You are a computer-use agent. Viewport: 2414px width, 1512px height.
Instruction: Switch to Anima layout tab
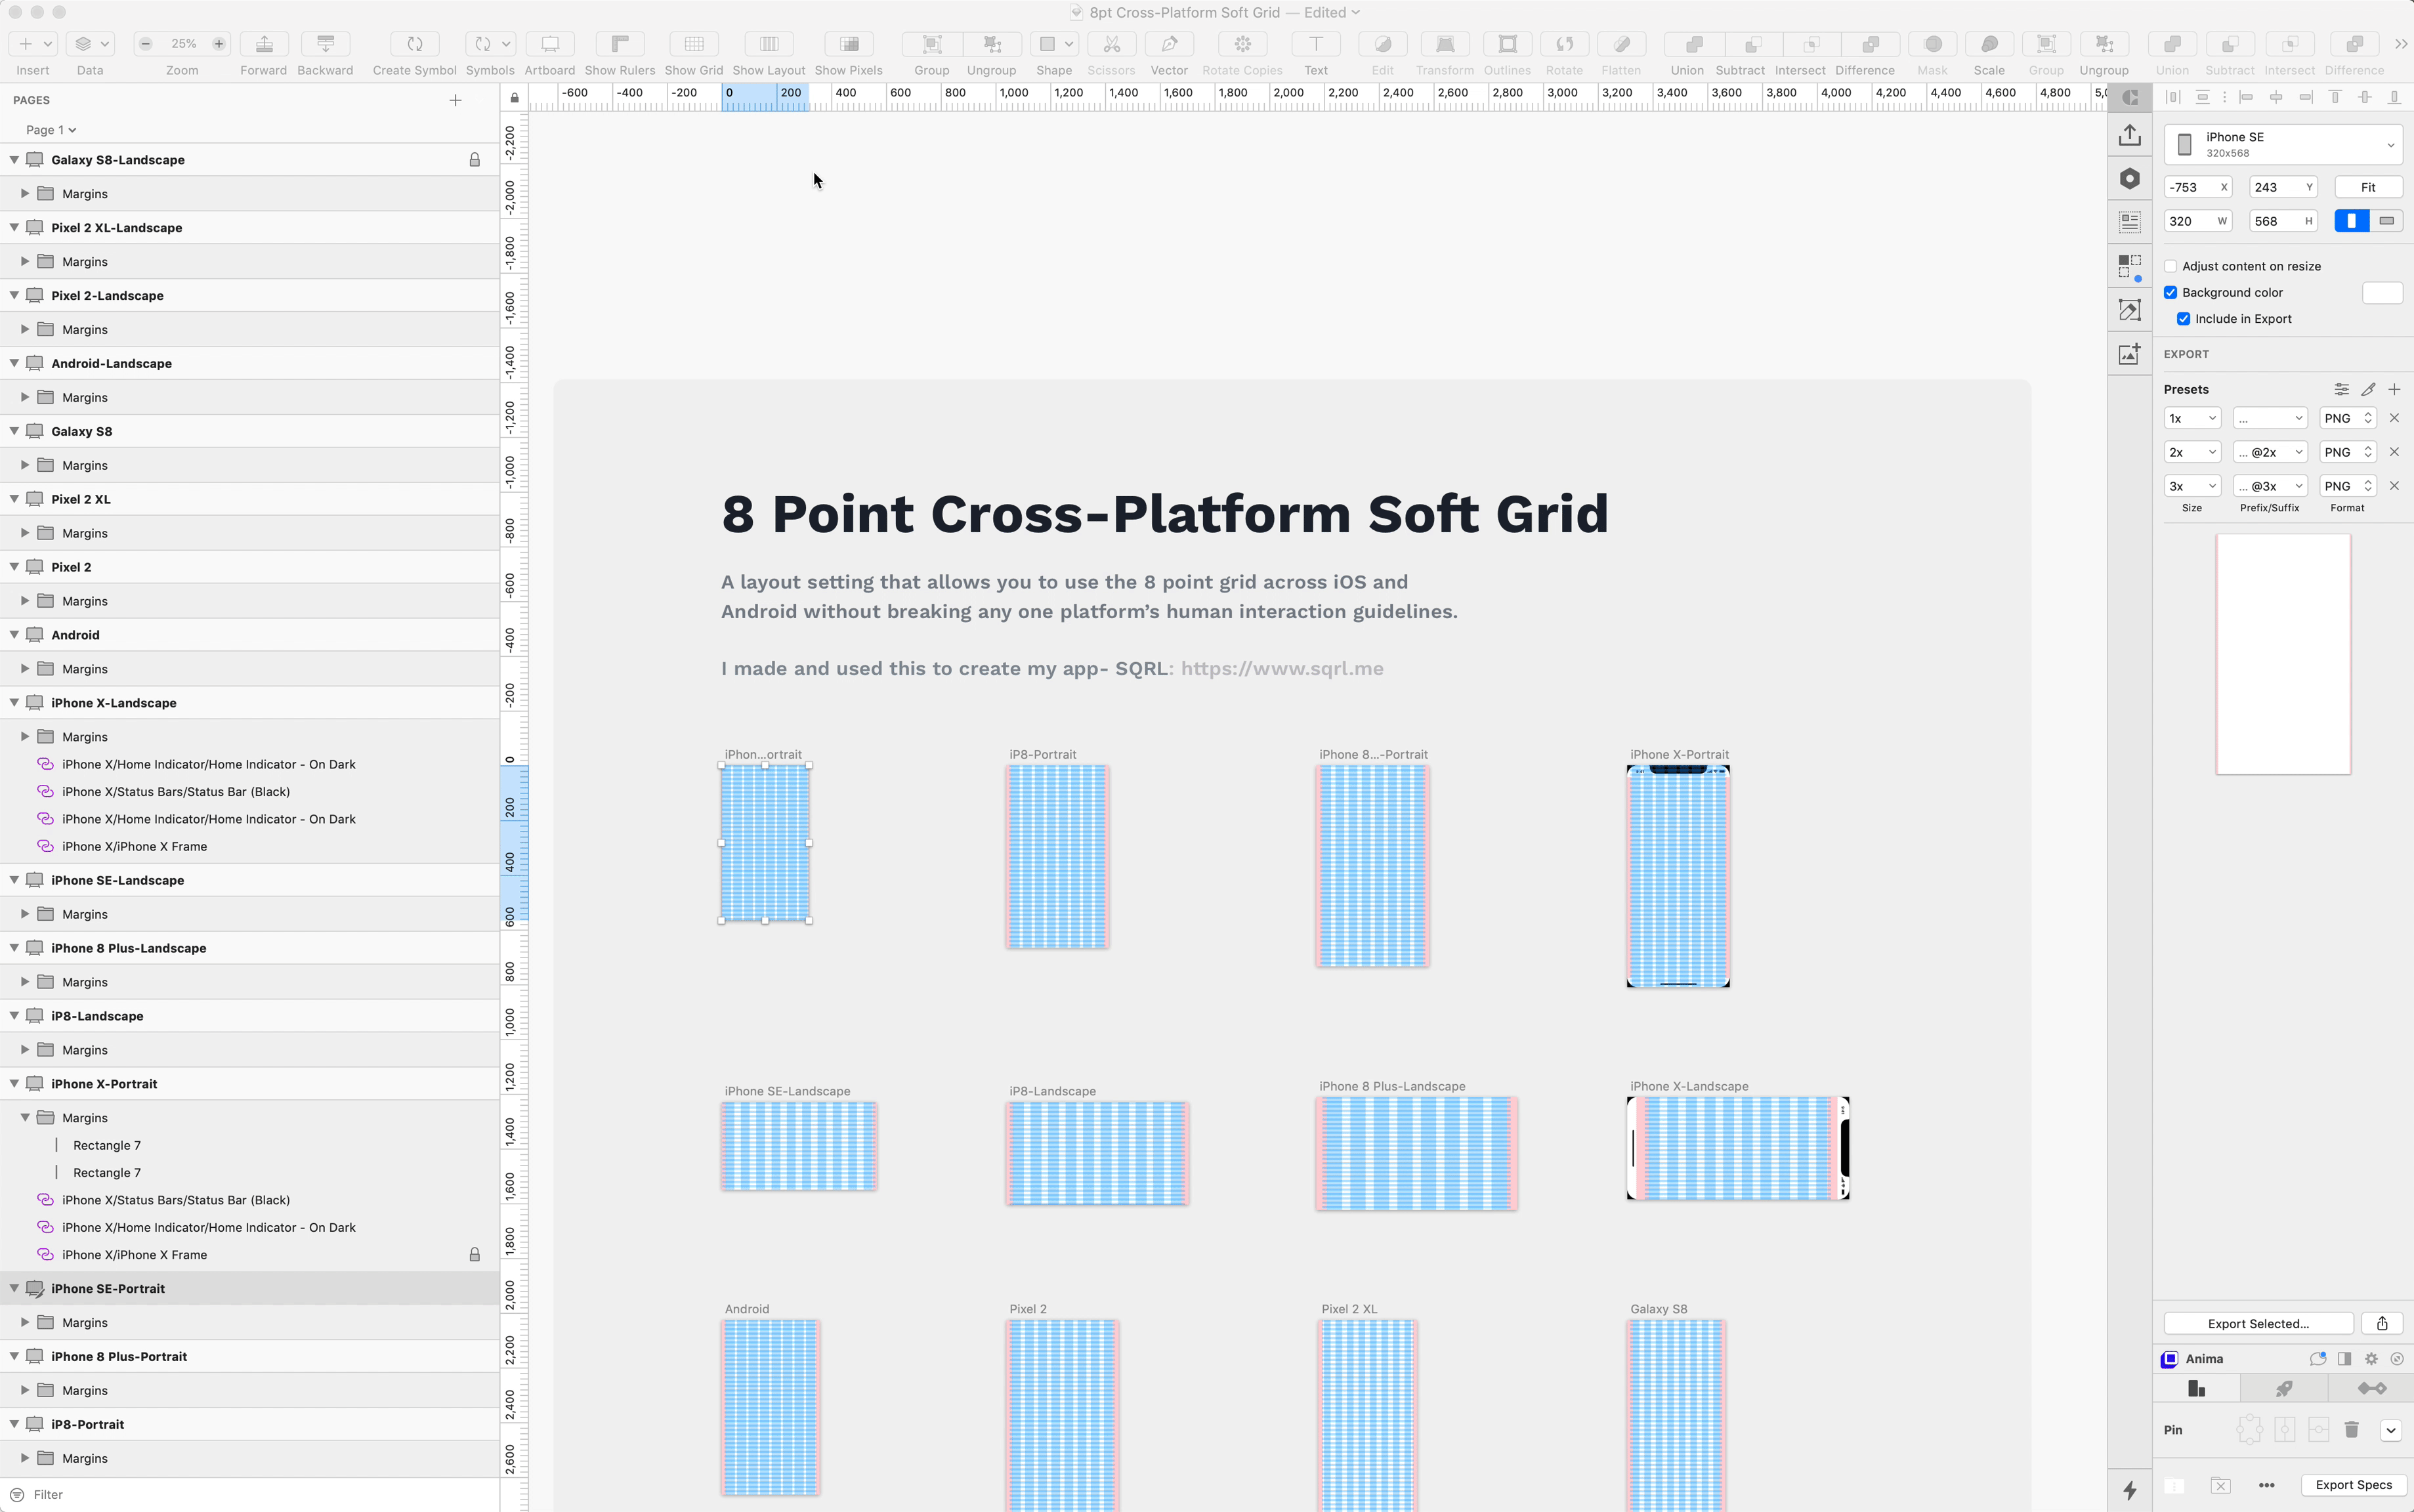coord(2197,1388)
